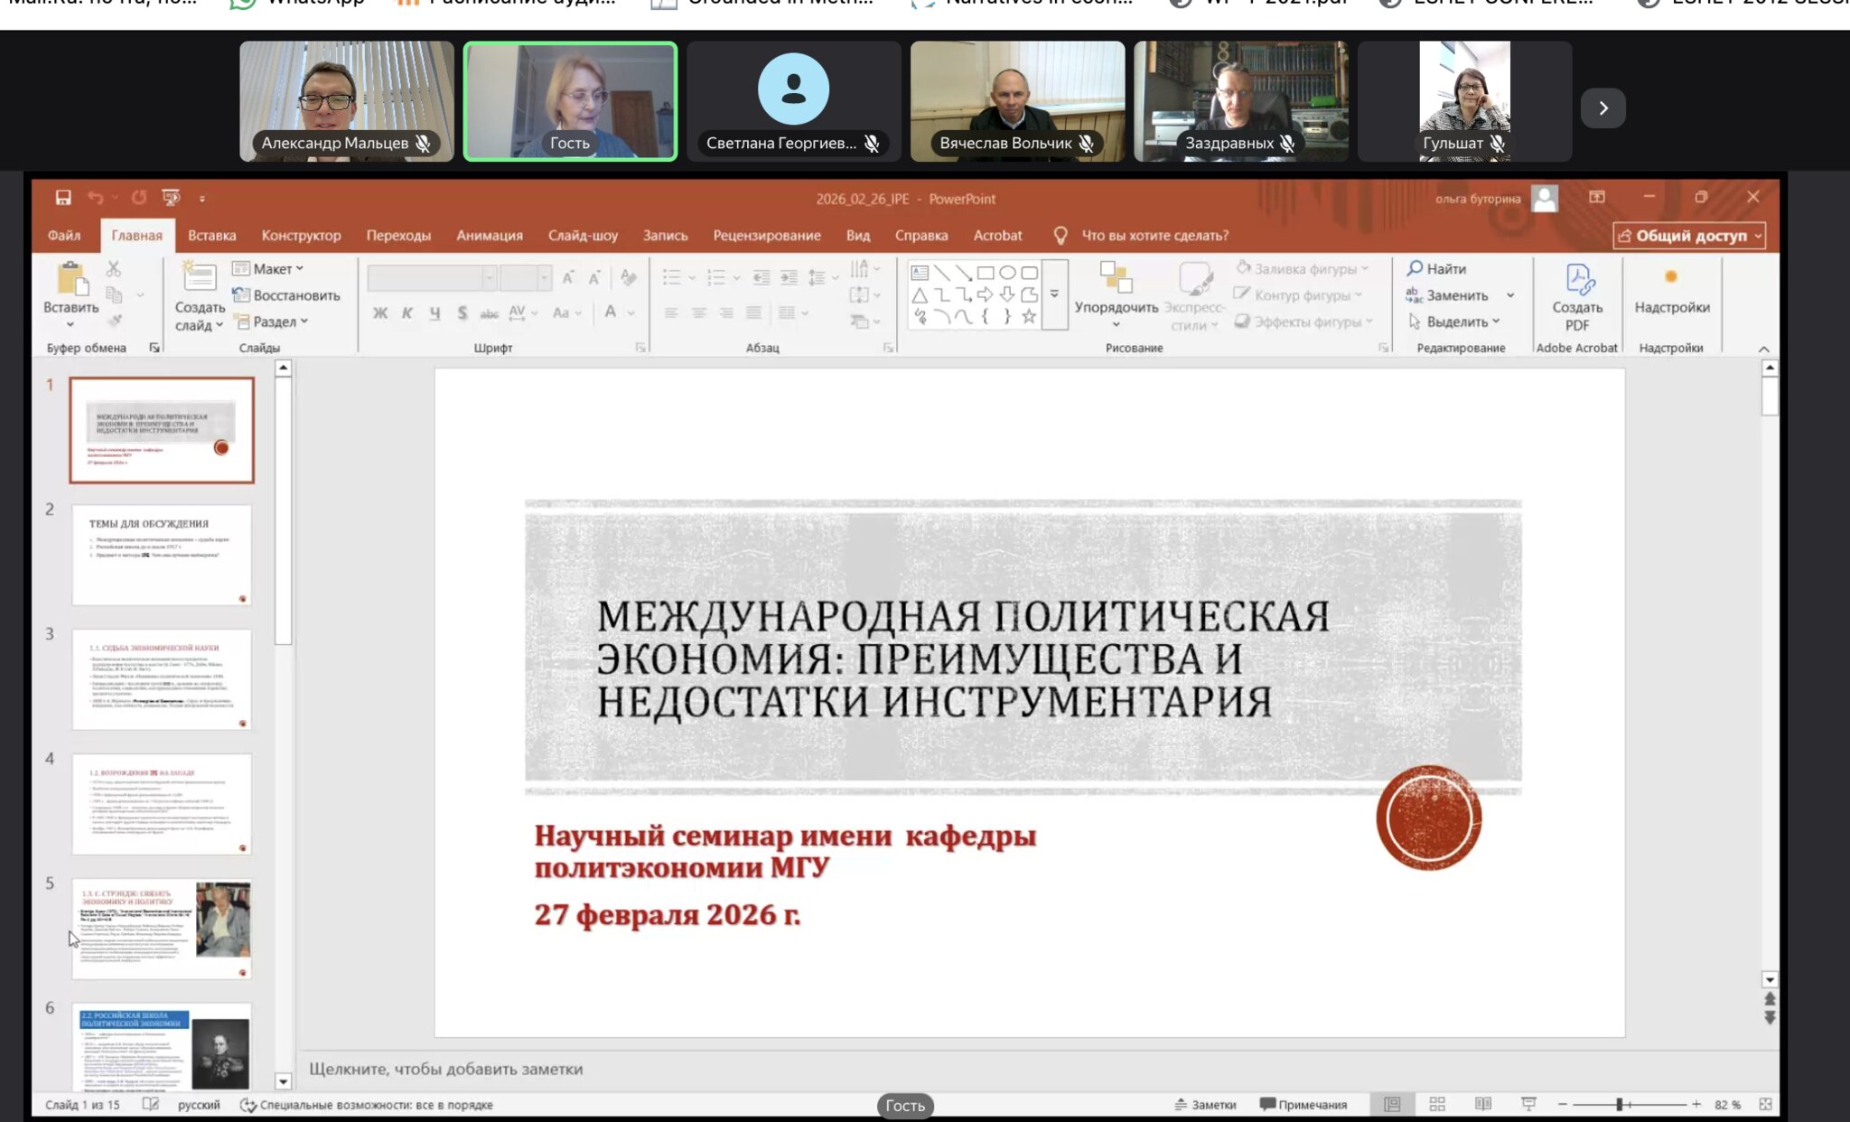This screenshot has width=1850, height=1122.
Task: Open the Animation (Анимация) ribbon tab
Action: [x=489, y=235]
